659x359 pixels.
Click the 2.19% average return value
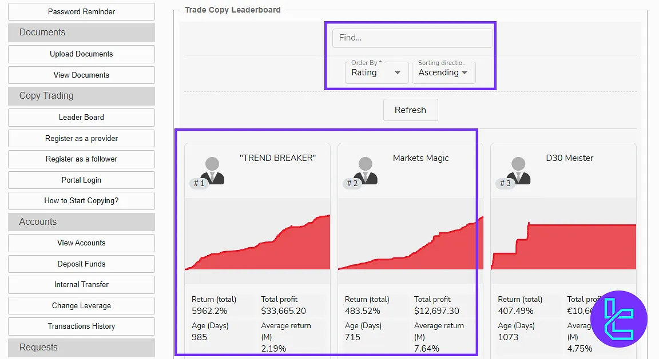tap(273, 349)
